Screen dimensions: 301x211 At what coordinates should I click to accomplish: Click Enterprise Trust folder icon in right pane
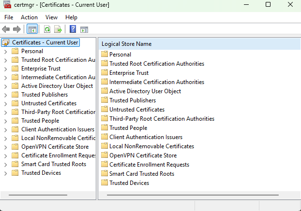tap(105, 72)
